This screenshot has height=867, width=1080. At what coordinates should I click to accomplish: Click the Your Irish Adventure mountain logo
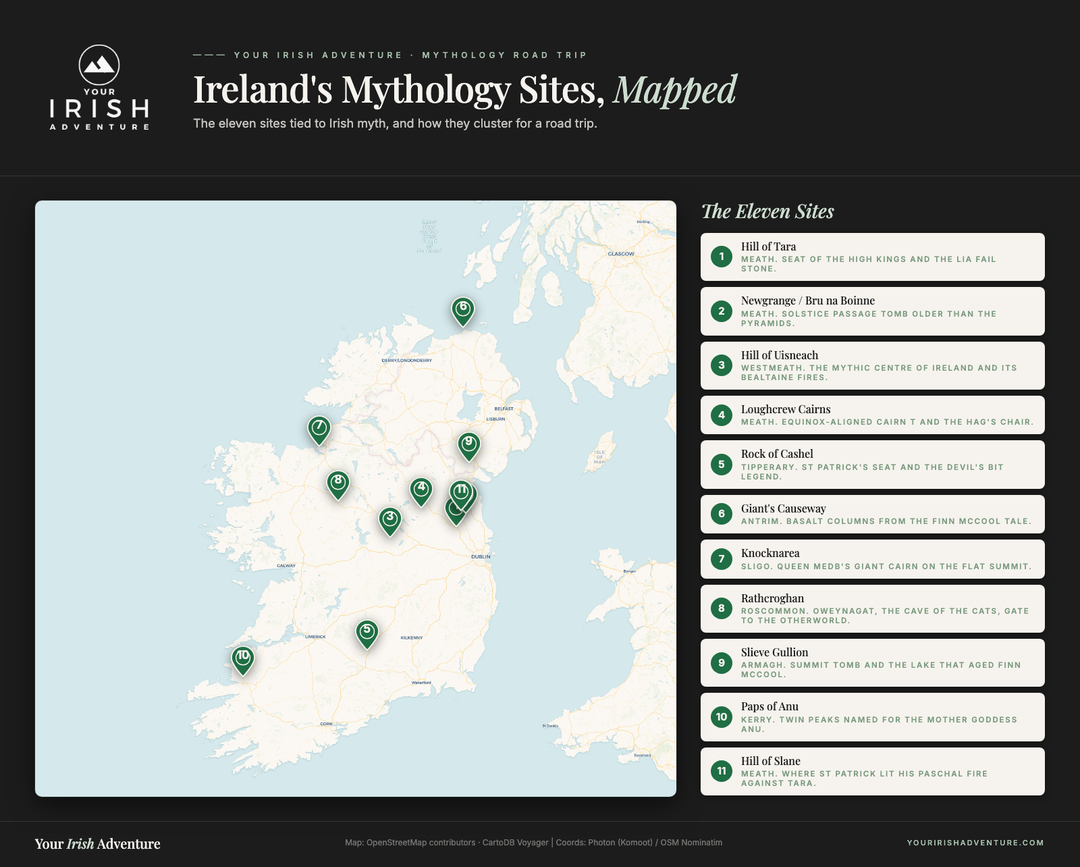click(99, 87)
